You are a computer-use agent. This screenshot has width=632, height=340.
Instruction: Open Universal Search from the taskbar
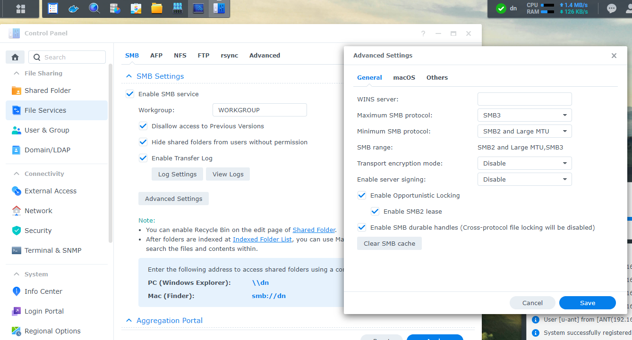[94, 8]
